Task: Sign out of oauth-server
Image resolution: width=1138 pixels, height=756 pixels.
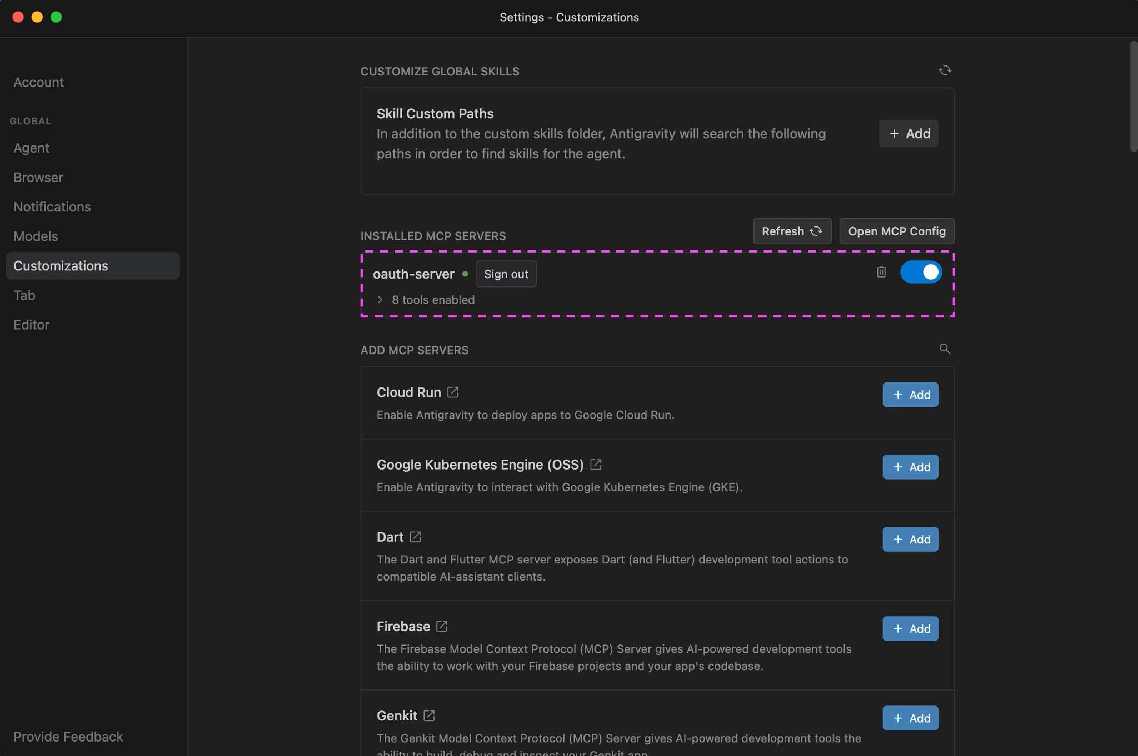Action: [506, 274]
